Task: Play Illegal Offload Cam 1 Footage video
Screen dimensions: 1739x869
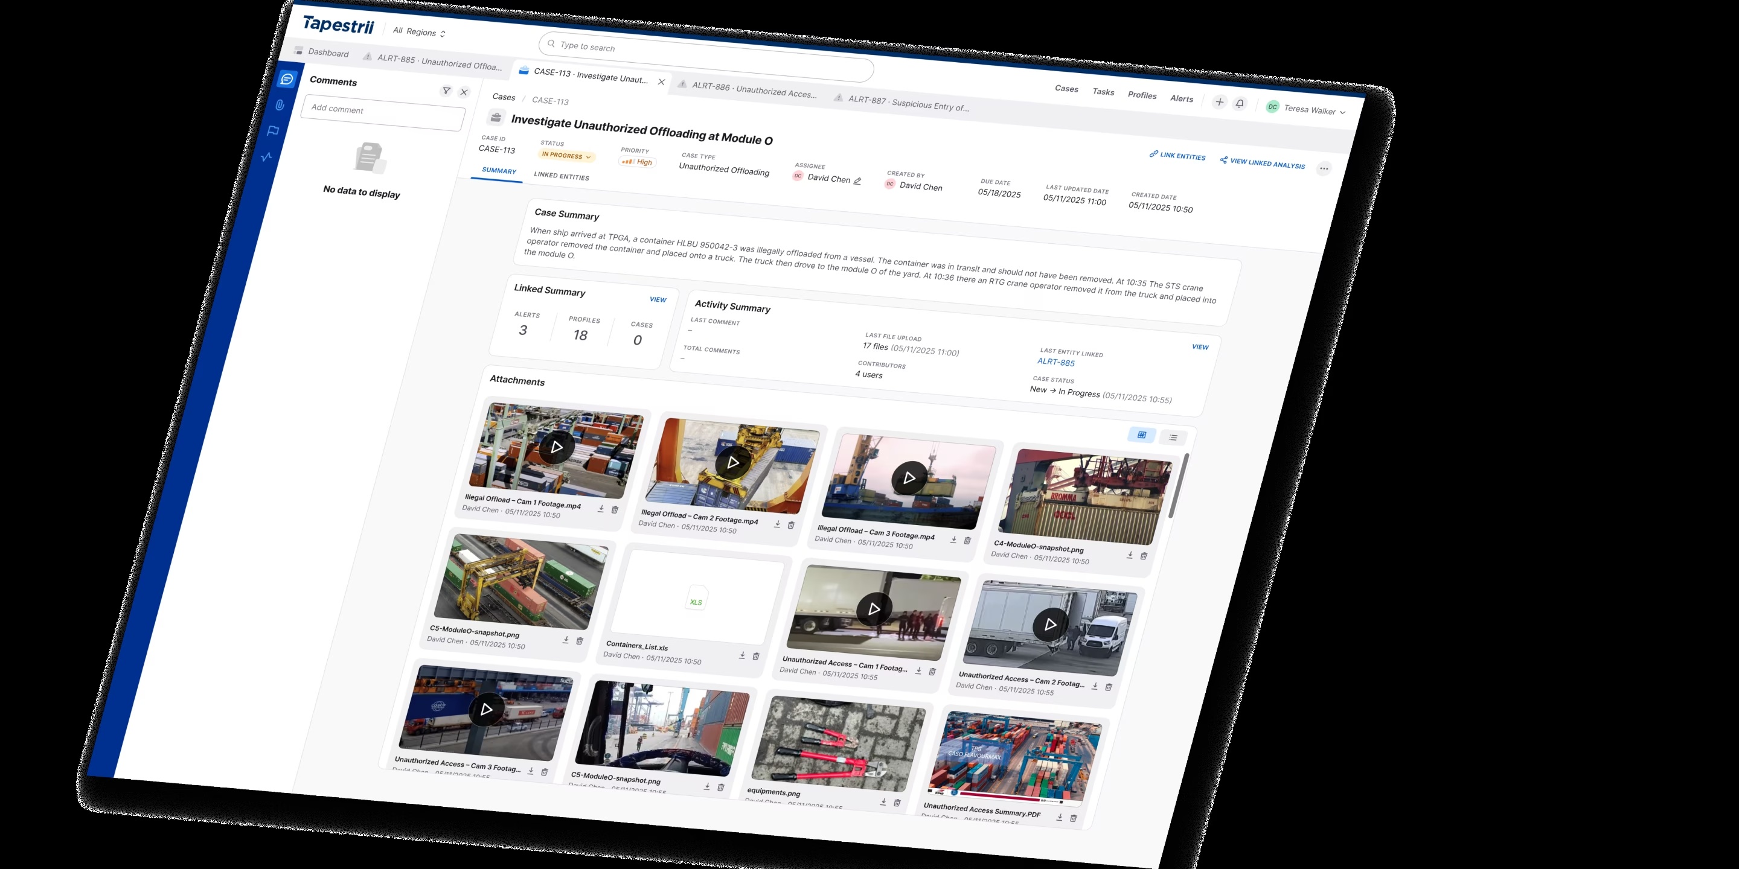Action: tap(557, 447)
